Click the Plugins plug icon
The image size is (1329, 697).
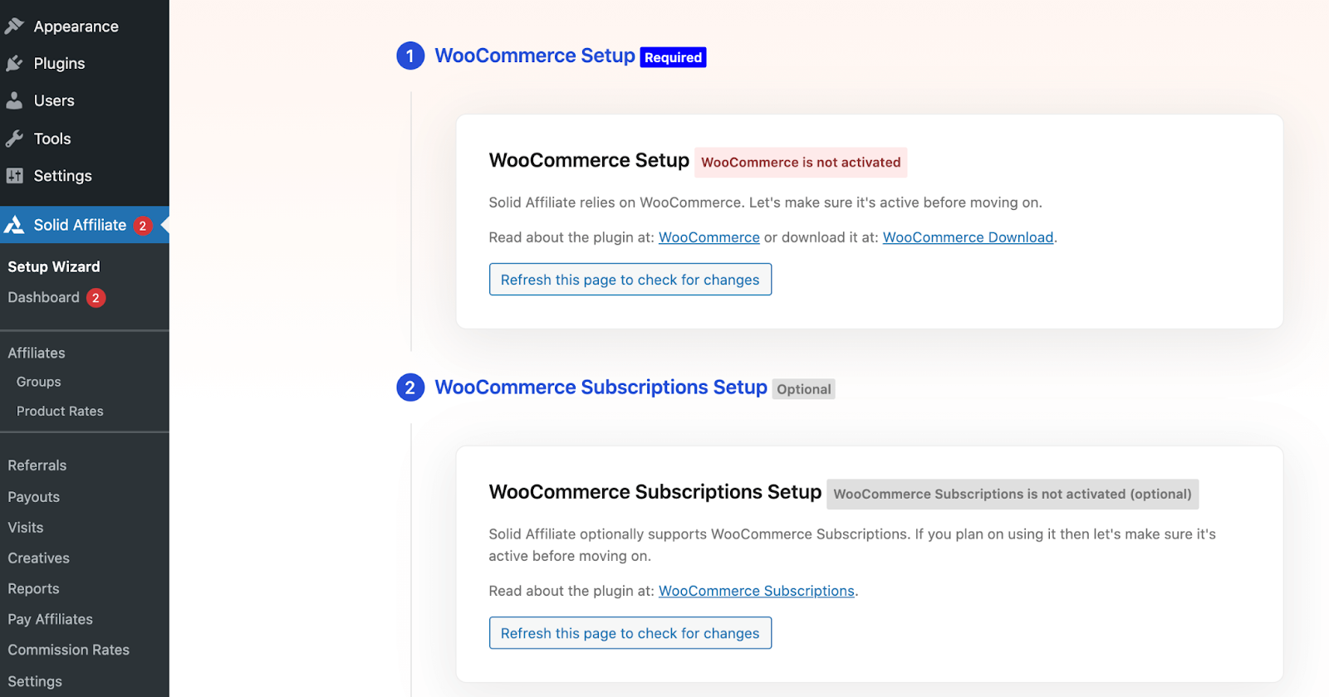pyautogui.click(x=14, y=64)
